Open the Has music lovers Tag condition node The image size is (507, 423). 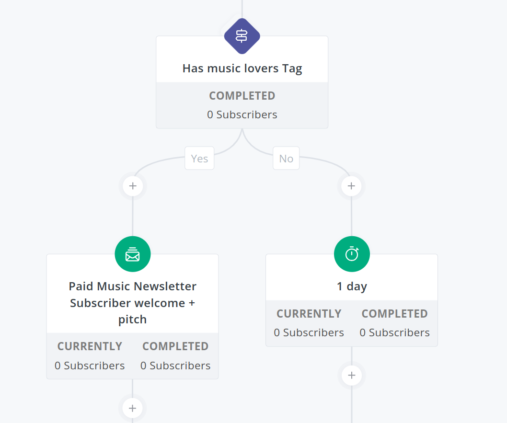(242, 68)
